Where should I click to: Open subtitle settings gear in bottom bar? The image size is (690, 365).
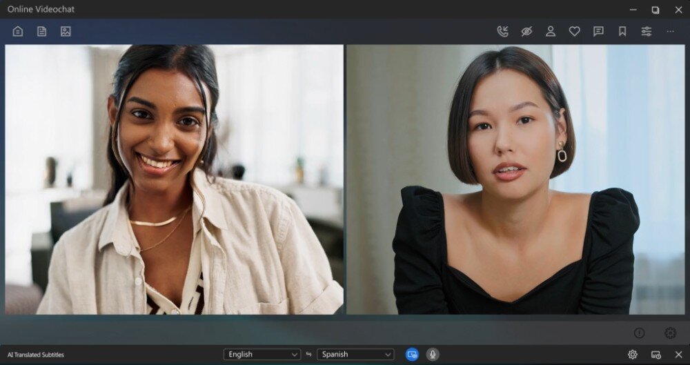point(632,354)
